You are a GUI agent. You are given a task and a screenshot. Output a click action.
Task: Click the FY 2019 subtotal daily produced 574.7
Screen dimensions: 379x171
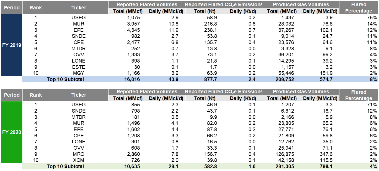326,80
